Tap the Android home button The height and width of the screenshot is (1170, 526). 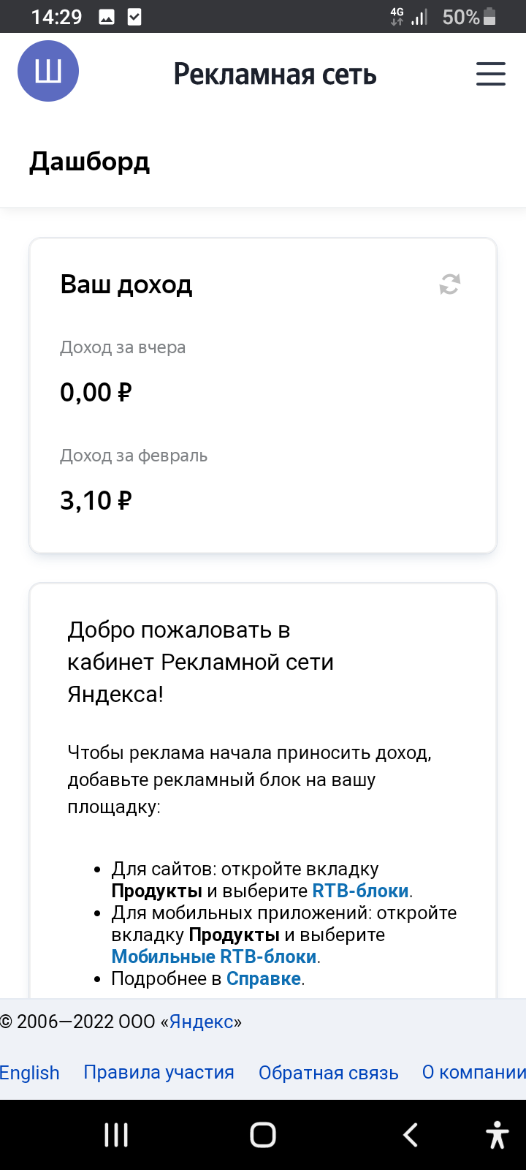[x=263, y=1135]
